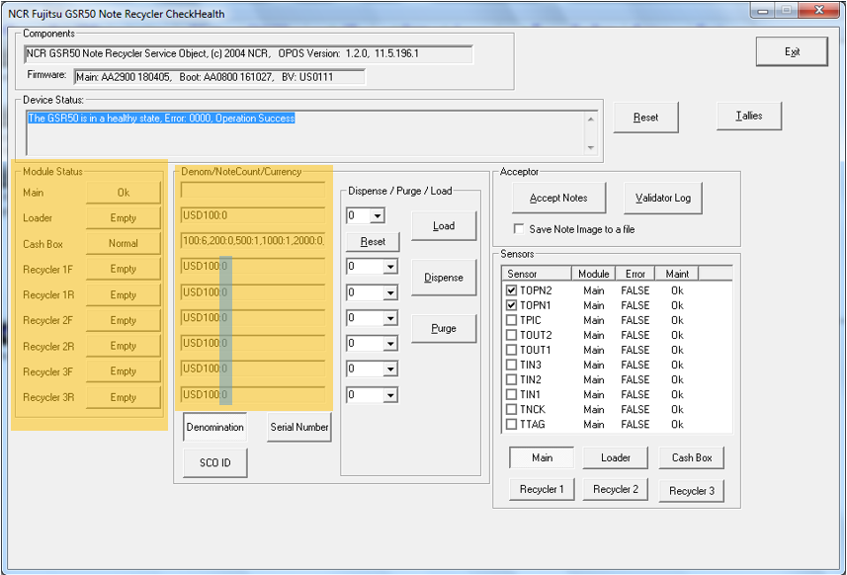The width and height of the screenshot is (847, 575).
Task: Click the Serial Number button
Action: 299,427
